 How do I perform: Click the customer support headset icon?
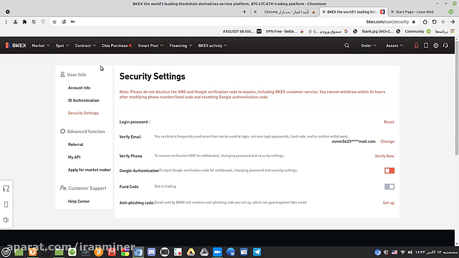pyautogui.click(x=445, y=46)
